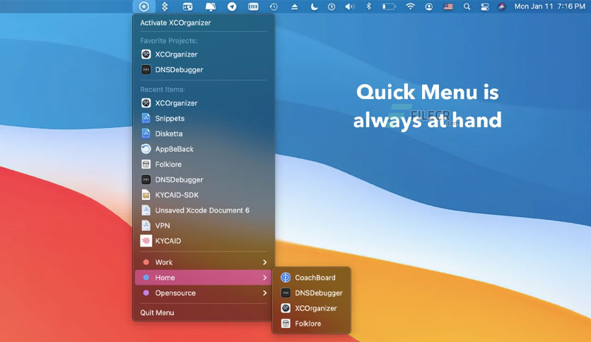Screen dimensions: 591x342
Task: Click the menu bar clock Mon Jan 11
Action: coord(549,6)
